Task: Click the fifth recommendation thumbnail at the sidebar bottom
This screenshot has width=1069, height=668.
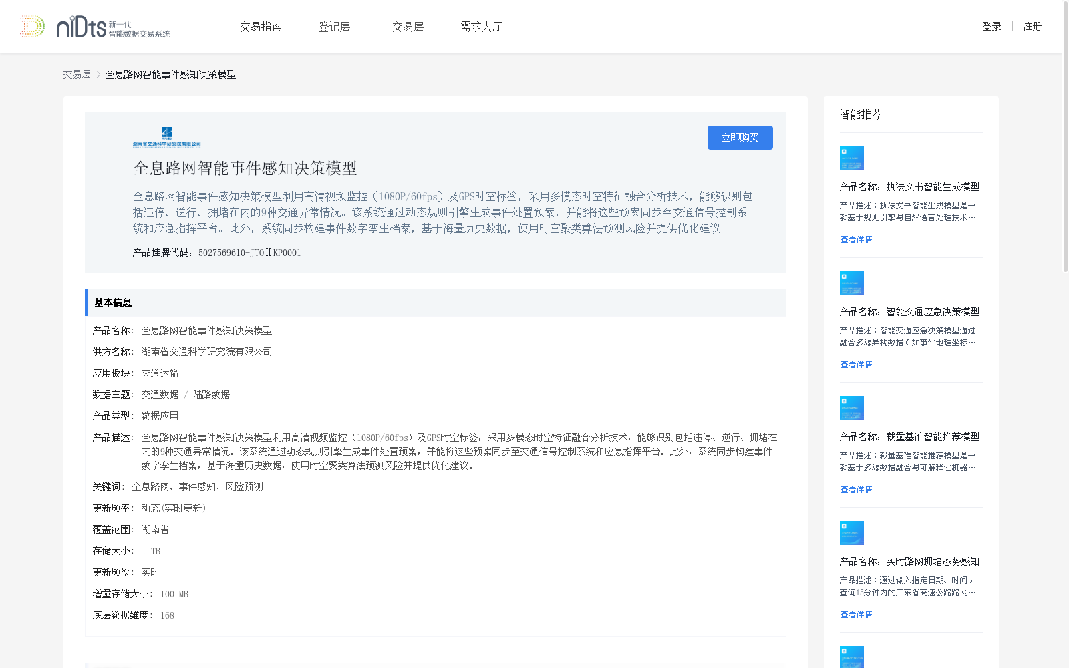Action: (852, 657)
